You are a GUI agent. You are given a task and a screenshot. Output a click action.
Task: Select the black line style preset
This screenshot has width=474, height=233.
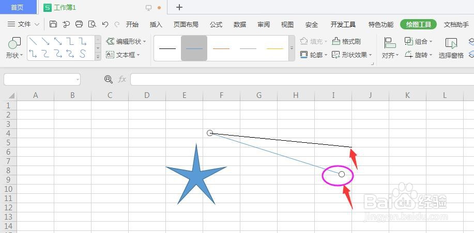tap(167, 48)
